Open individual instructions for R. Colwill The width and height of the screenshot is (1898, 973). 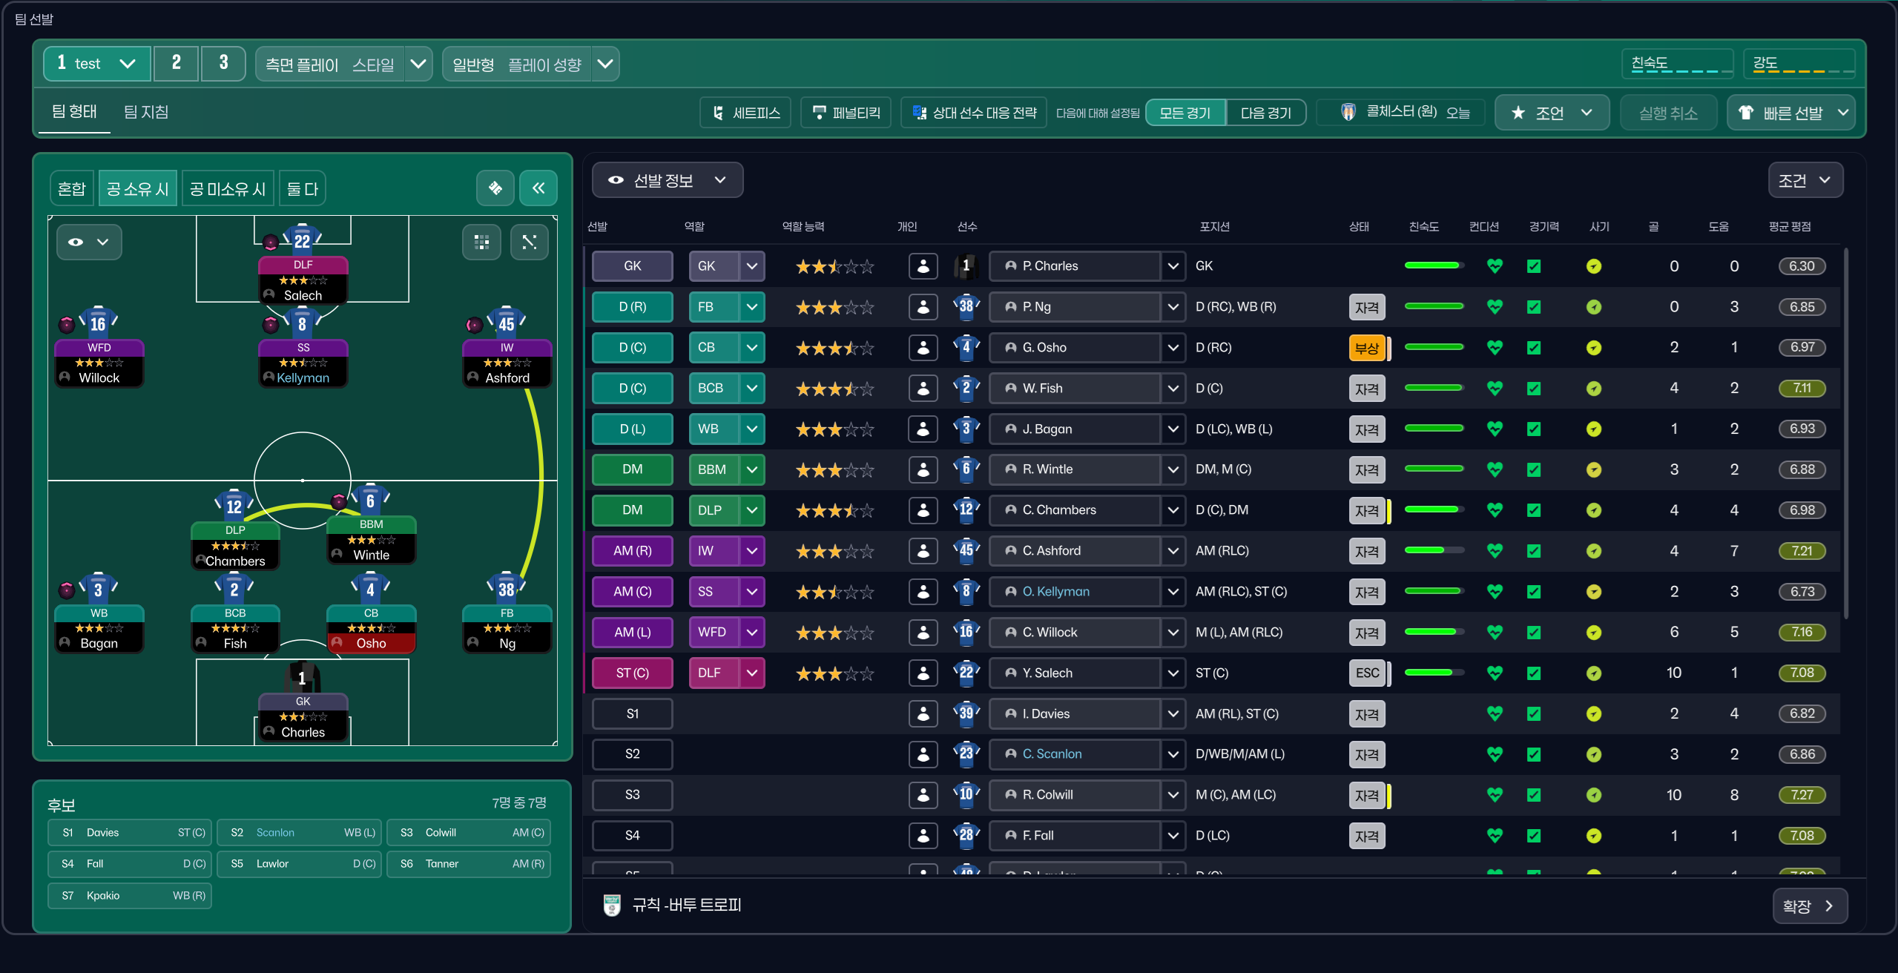(923, 795)
